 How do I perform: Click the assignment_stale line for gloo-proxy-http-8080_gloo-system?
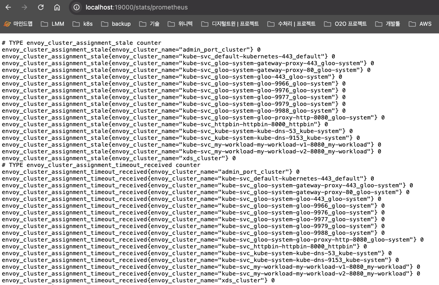[x=193, y=118]
